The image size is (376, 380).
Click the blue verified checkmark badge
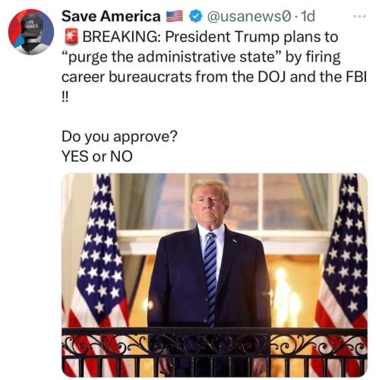195,17
